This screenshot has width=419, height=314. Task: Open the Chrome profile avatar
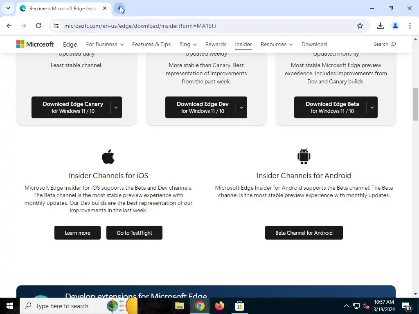tap(395, 26)
